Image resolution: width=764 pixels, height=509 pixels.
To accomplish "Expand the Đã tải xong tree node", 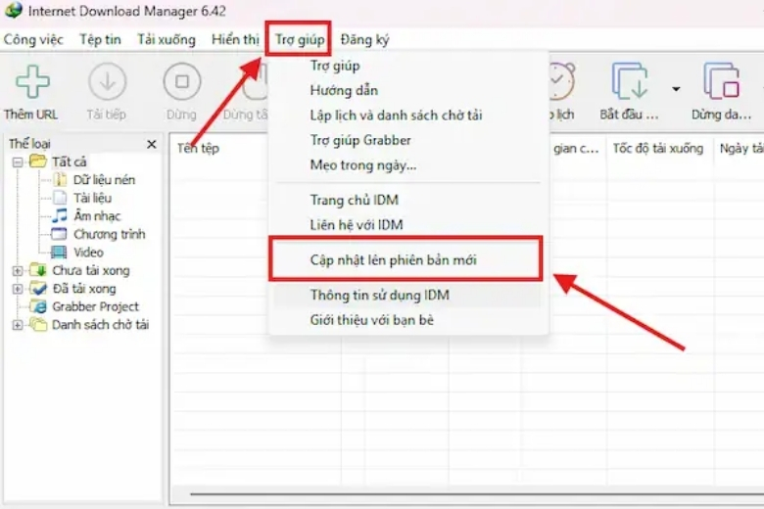I will point(18,289).
